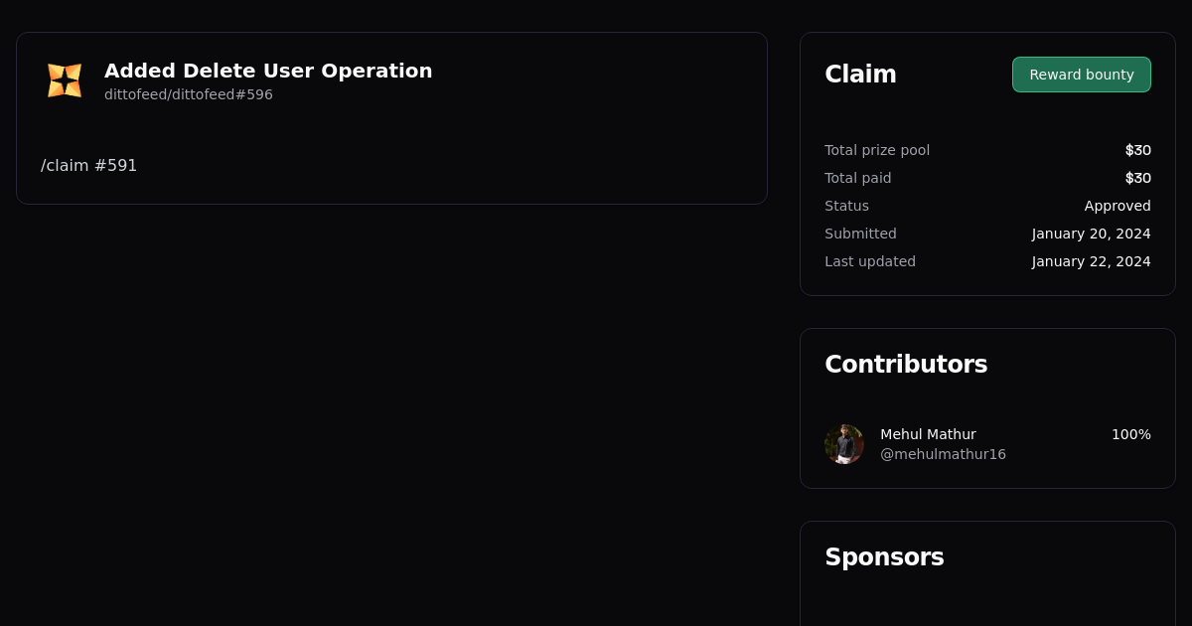This screenshot has height=626, width=1192.
Task: Click the Submitted date January 20, 2024
Action: coord(1091,234)
